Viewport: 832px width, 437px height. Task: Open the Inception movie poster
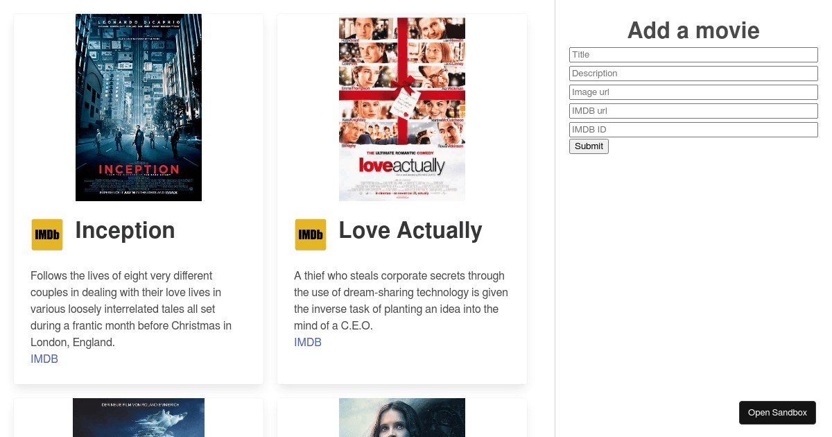(x=139, y=108)
